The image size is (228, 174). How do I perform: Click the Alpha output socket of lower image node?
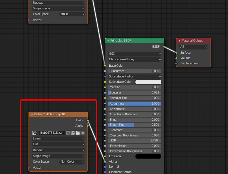88,126
